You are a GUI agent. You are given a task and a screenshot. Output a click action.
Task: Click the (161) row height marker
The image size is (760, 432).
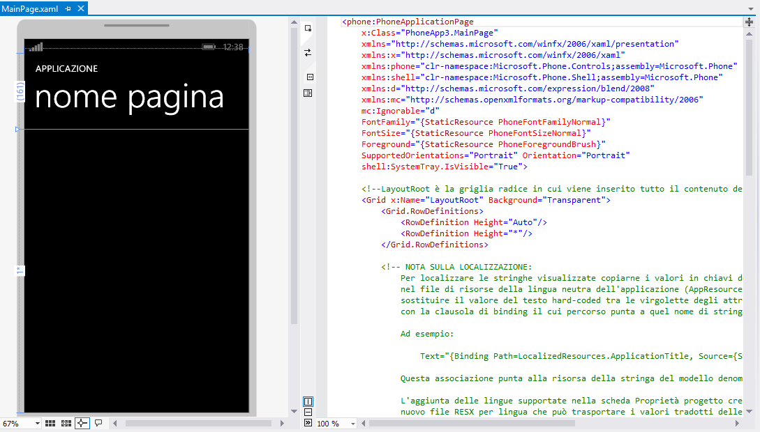[20, 91]
